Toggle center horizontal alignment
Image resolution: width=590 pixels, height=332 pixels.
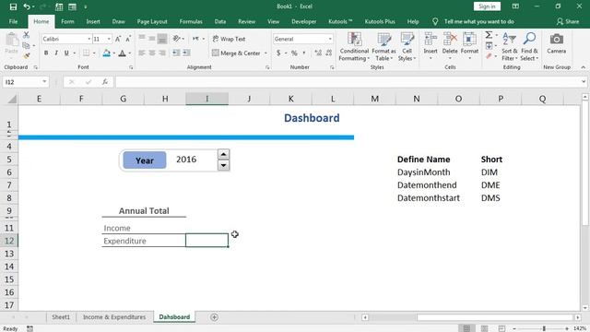point(152,53)
